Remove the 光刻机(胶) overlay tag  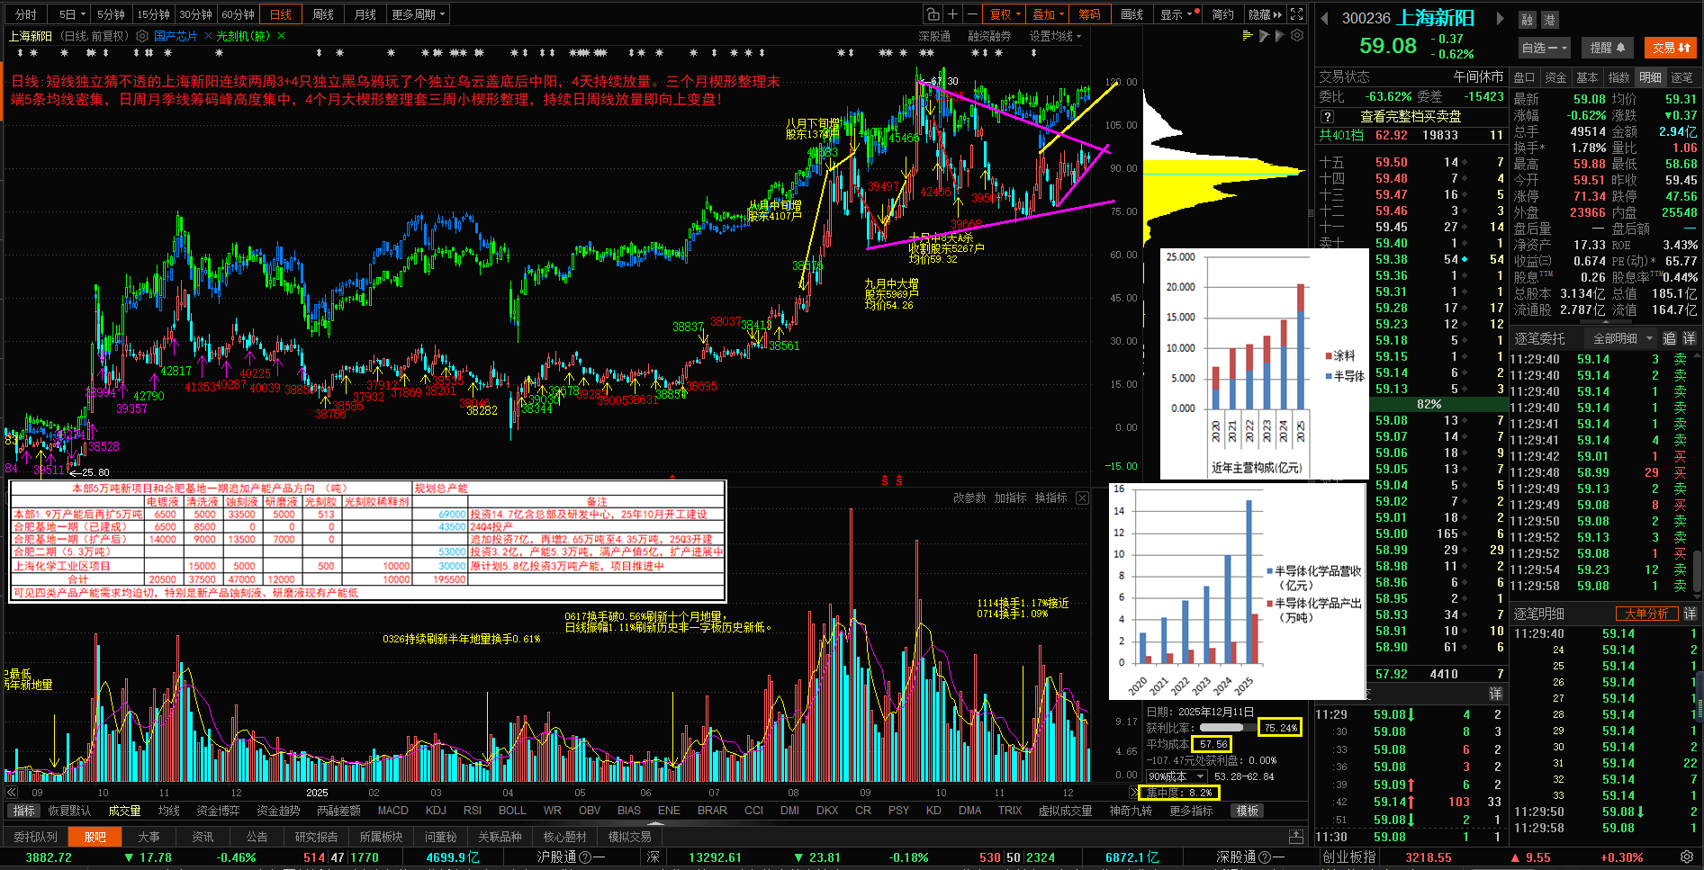pyautogui.click(x=281, y=36)
